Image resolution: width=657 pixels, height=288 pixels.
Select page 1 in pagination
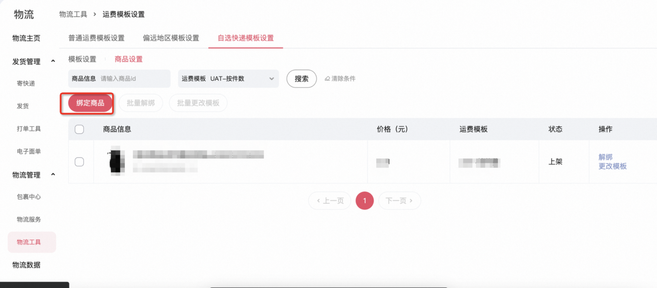click(364, 201)
